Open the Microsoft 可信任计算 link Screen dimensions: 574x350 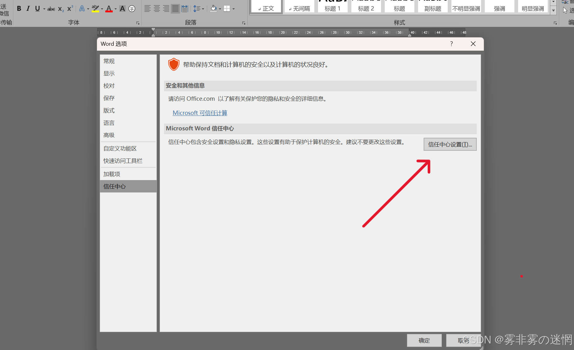[x=200, y=113]
